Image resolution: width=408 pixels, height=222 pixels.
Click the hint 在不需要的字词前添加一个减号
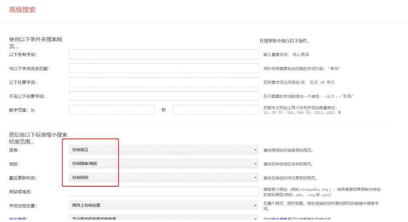pos(308,96)
